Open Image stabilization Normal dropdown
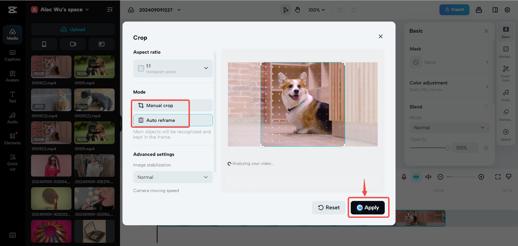Screen dimensions: 518x246 pos(173,177)
